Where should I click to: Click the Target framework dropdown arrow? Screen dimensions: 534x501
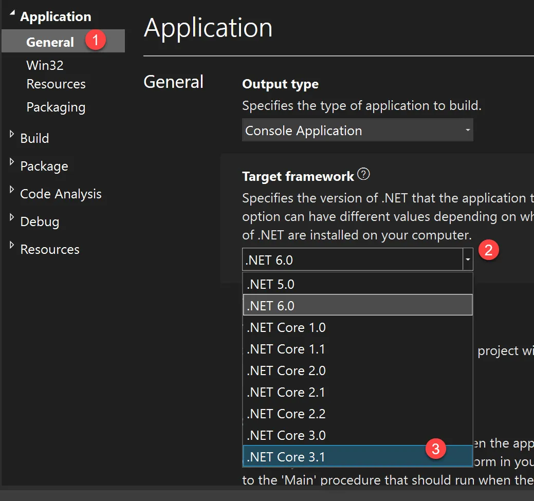pyautogui.click(x=468, y=260)
